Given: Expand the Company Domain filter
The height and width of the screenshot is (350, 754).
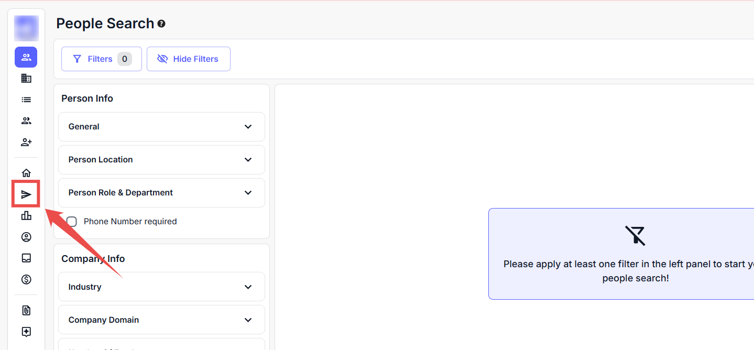Looking at the screenshot, I should click(161, 320).
